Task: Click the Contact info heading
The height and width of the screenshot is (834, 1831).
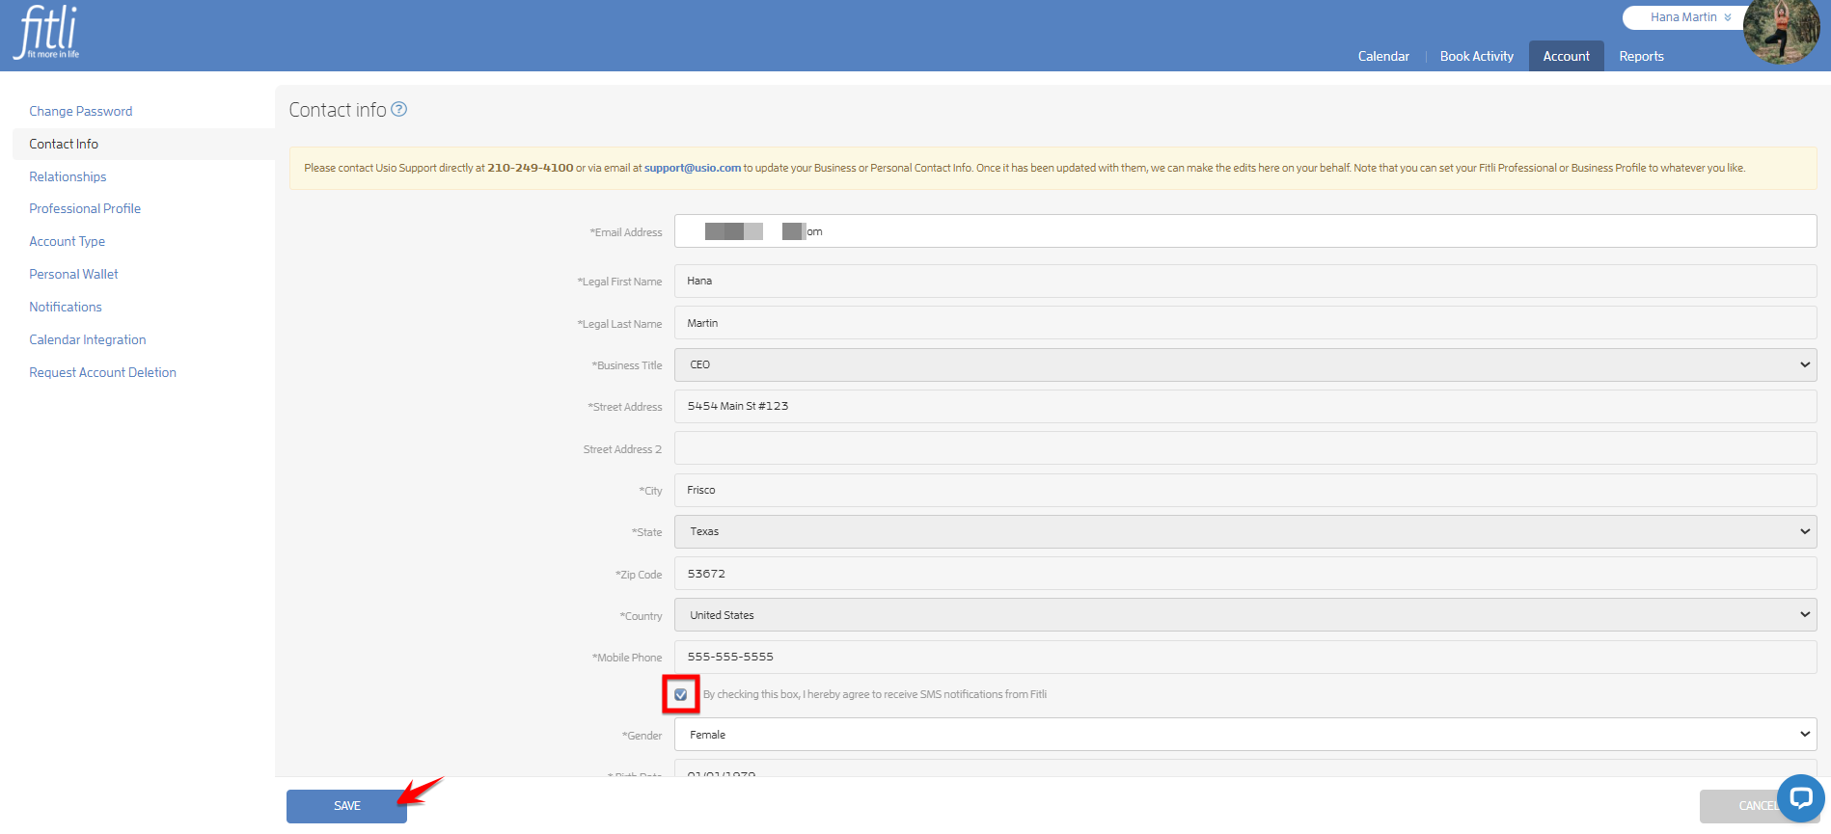Action: coord(338,110)
